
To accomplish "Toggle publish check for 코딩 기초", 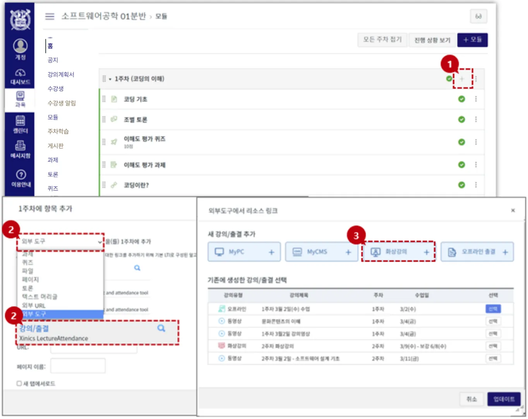I will point(461,99).
